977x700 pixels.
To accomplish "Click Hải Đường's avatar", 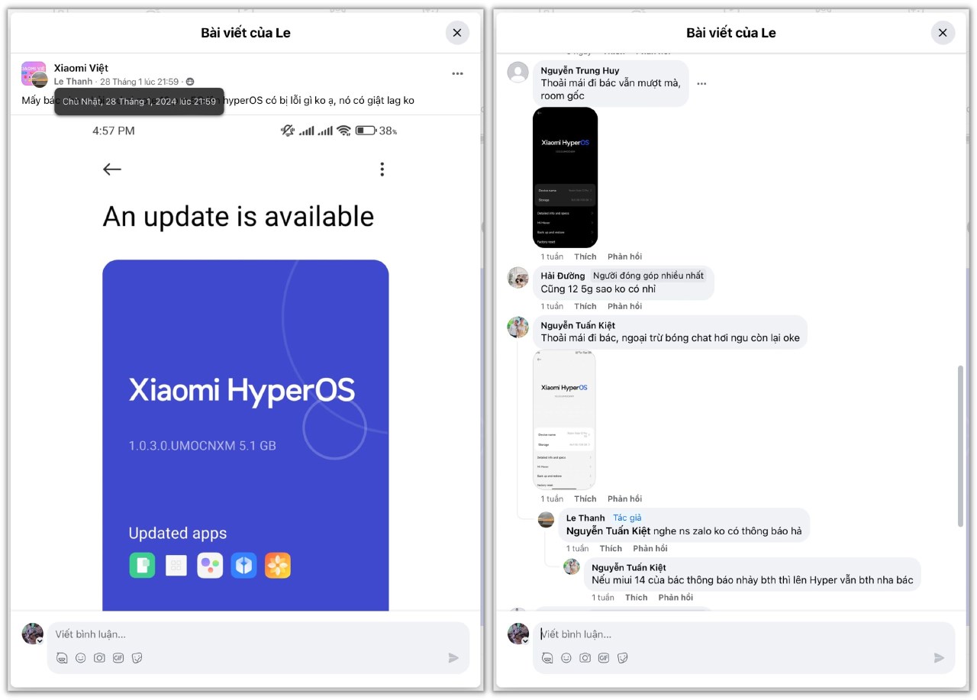I will tap(518, 277).
